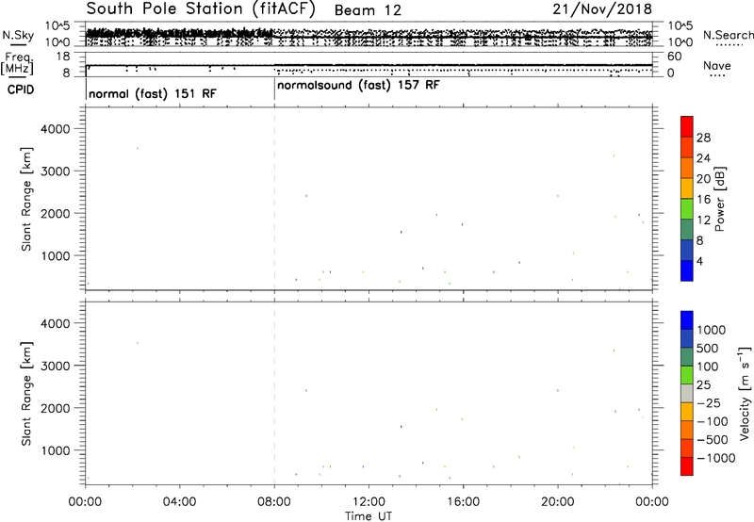This screenshot has width=754, height=522.
Task: Click the '4000' tick of the power panel
Action: point(56,129)
